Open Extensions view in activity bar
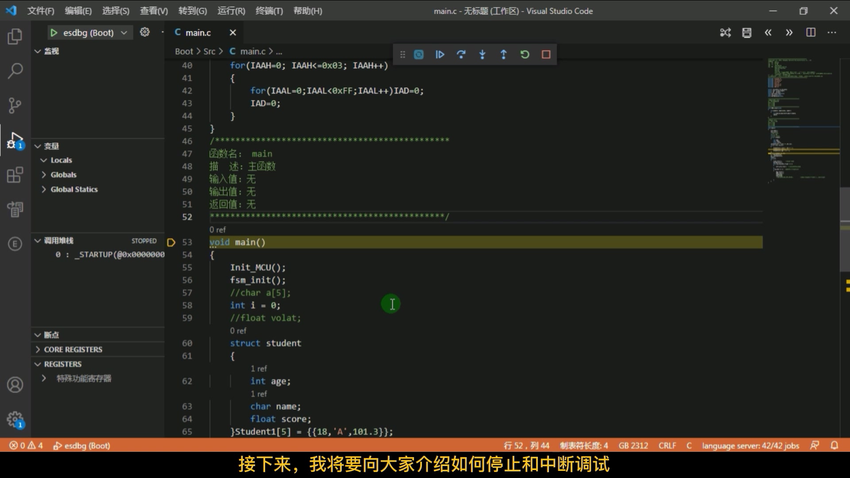This screenshot has height=478, width=850. pos(15,175)
